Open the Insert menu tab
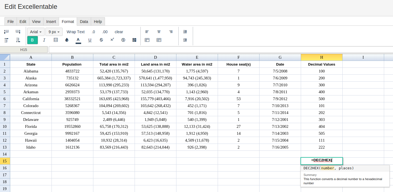393x192 pixels. pyautogui.click(x=51, y=22)
